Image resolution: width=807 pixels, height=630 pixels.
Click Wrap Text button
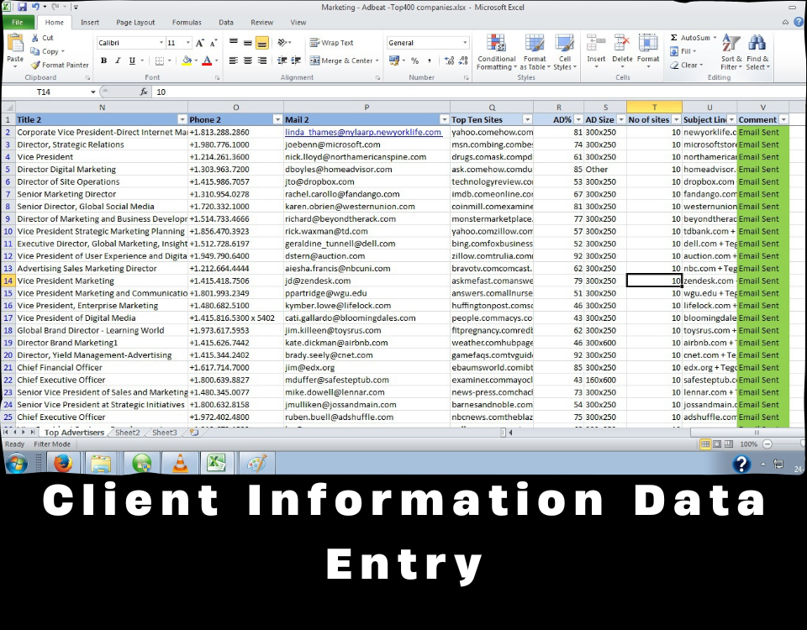pos(331,43)
